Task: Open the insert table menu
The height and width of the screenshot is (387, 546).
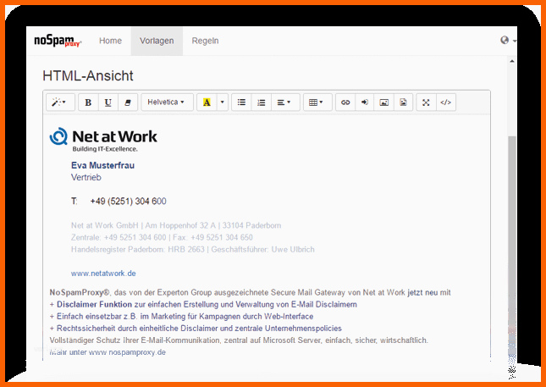Action: [317, 102]
